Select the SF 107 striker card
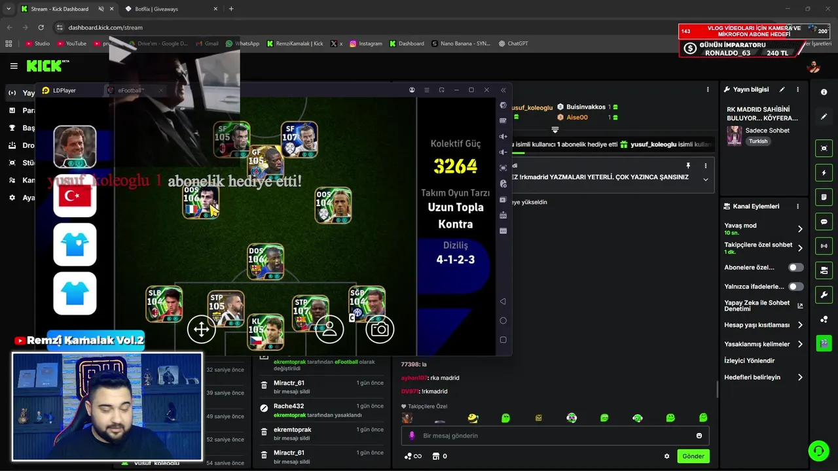Screen dimensions: 838x471 coord(299,139)
